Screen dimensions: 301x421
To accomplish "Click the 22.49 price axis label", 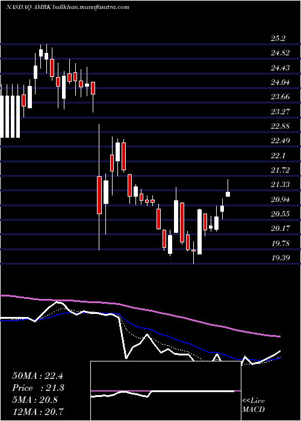I will pos(280,140).
